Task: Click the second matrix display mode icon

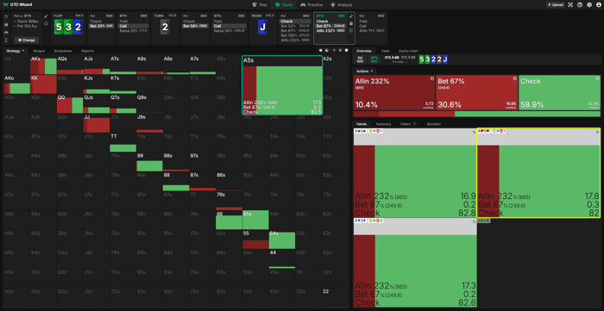Action: 327,50
